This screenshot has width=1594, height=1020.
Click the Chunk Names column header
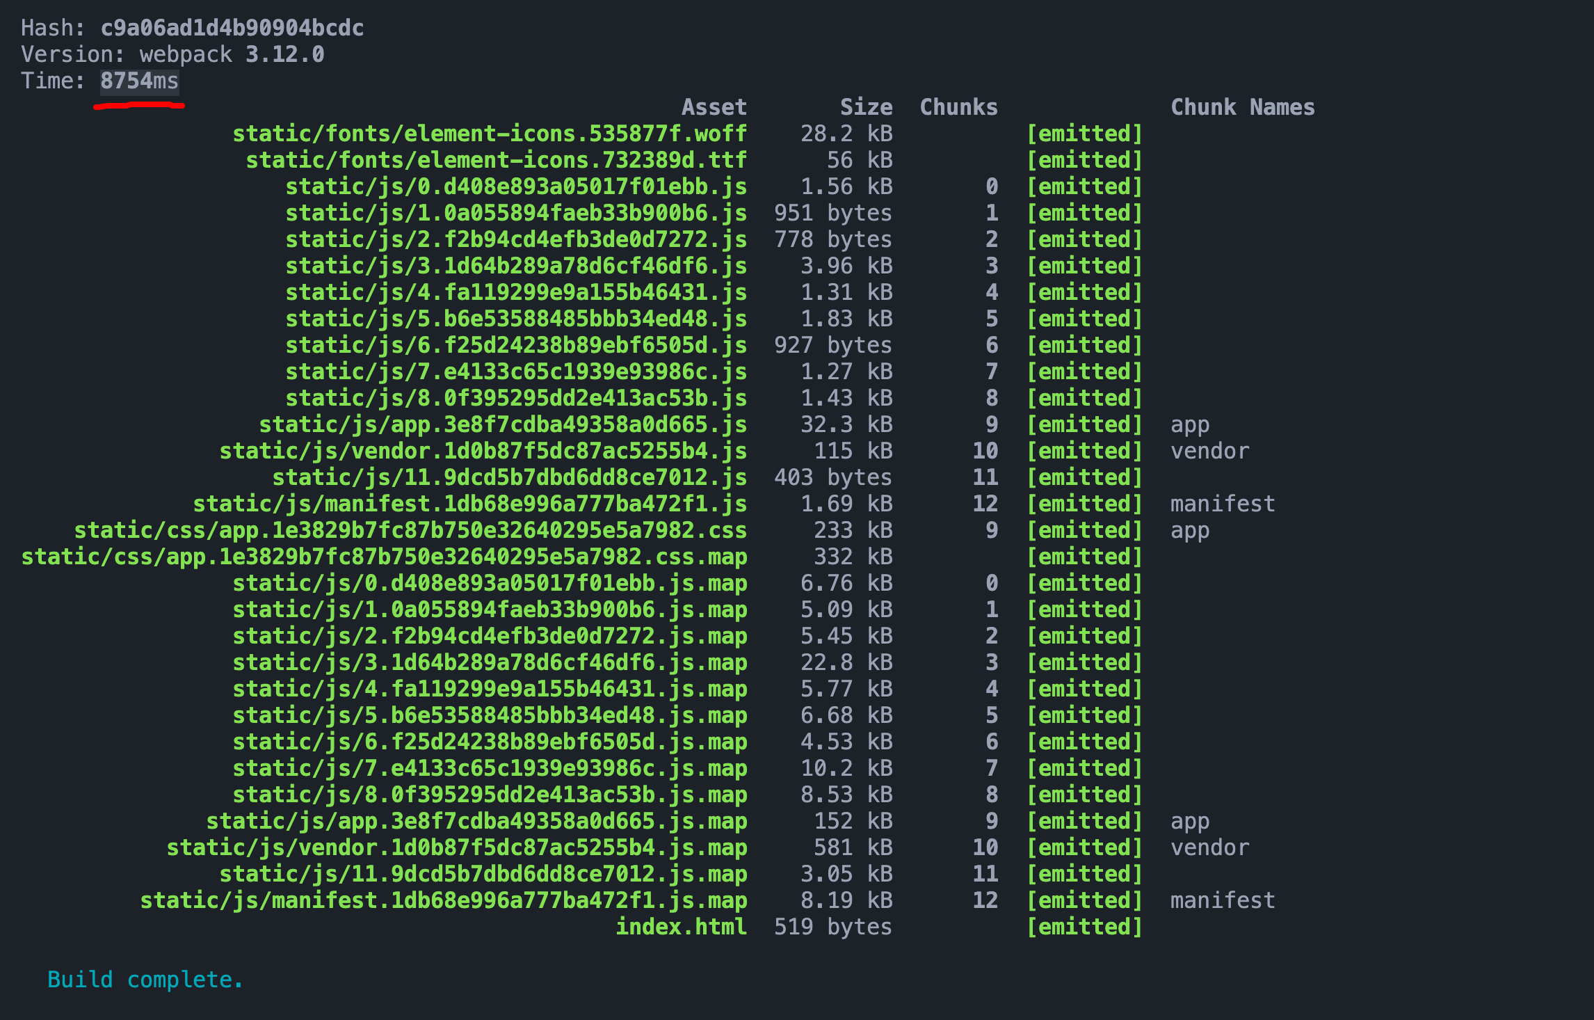[1242, 108]
